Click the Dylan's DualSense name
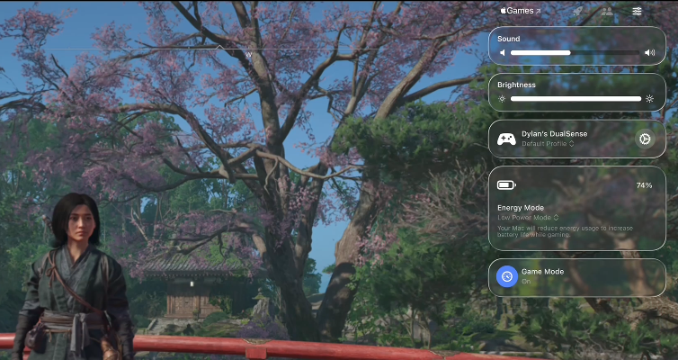Viewport: 678px width, 360px height. [554, 134]
